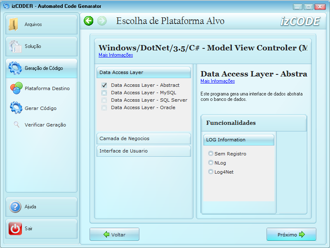The width and height of the screenshot is (330, 248).
Task: Uncheck Data Access Layer - Abstract
Action: coord(104,85)
